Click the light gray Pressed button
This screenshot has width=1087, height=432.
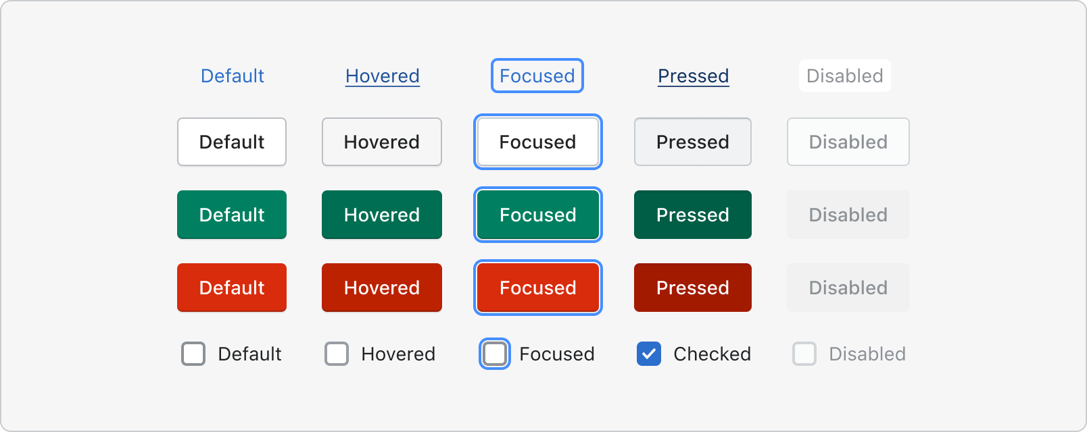(x=693, y=142)
